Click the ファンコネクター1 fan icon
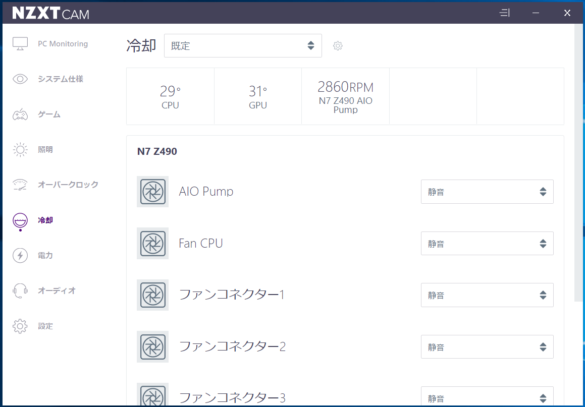This screenshot has width=585, height=407. click(152, 295)
